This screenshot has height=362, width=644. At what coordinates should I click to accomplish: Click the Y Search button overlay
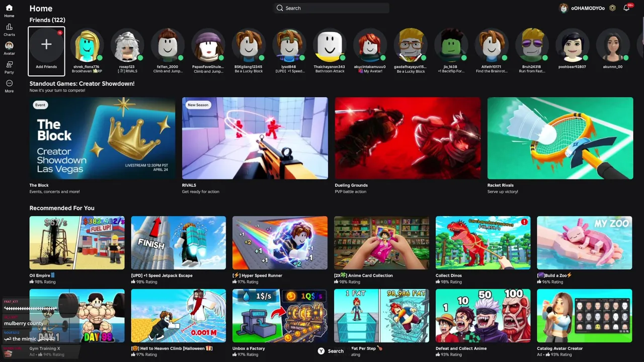pyautogui.click(x=331, y=351)
